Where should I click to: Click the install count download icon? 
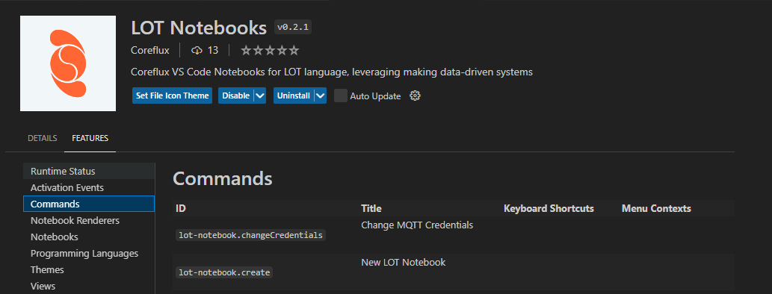pos(197,50)
